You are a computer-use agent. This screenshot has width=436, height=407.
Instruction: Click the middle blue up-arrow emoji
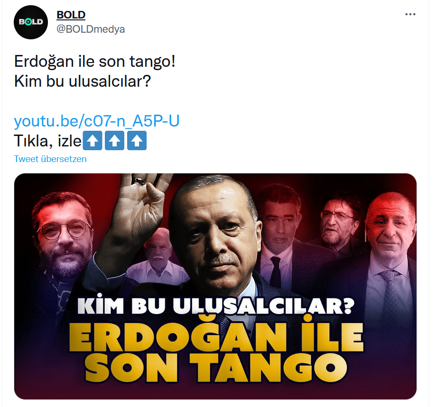click(114, 141)
